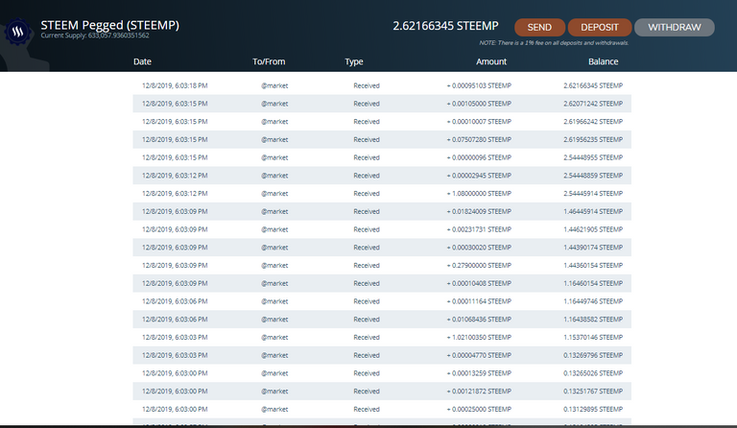The width and height of the screenshot is (737, 428).
Task: Click the Date column header
Action: point(142,61)
